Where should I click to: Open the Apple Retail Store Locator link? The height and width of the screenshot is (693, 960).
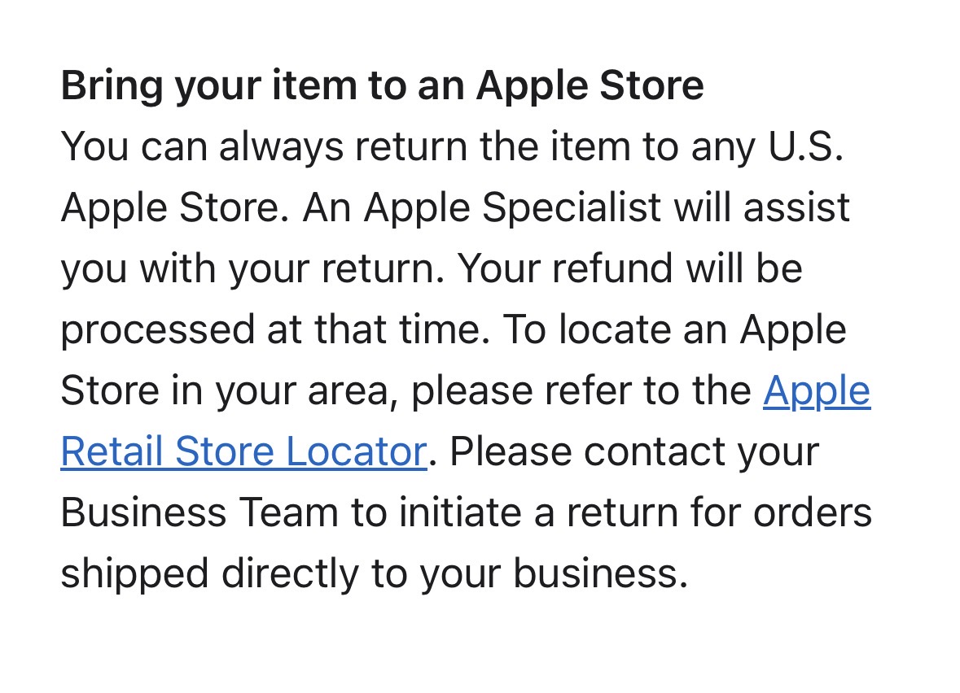[x=243, y=452]
